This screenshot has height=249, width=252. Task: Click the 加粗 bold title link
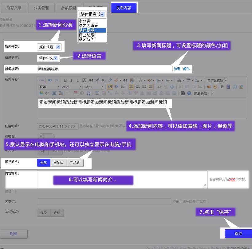coord(177,69)
